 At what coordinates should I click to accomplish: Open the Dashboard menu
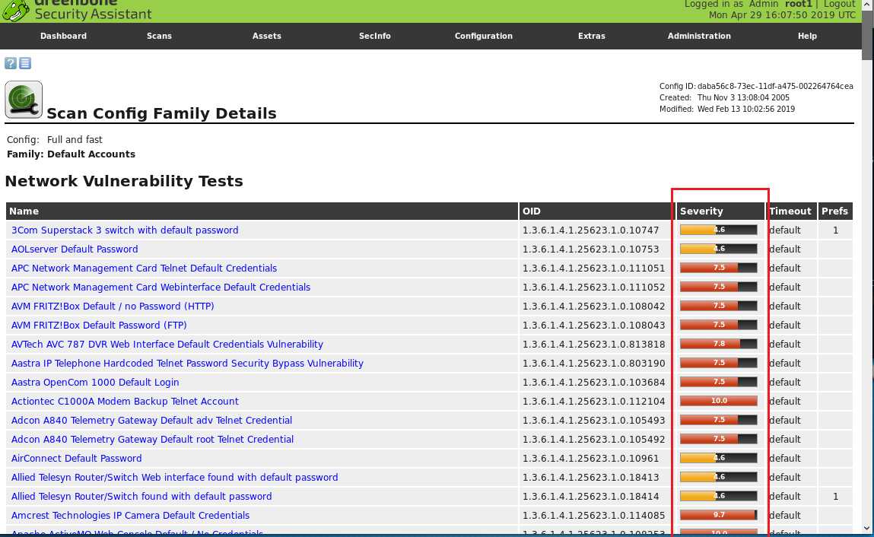(64, 36)
